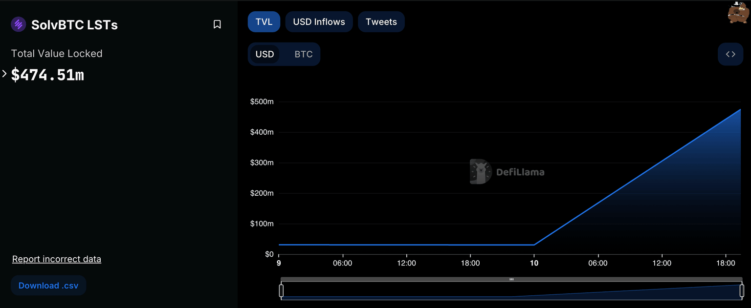Click the center grip atop range slider
This screenshot has height=308, width=751.
coord(511,280)
